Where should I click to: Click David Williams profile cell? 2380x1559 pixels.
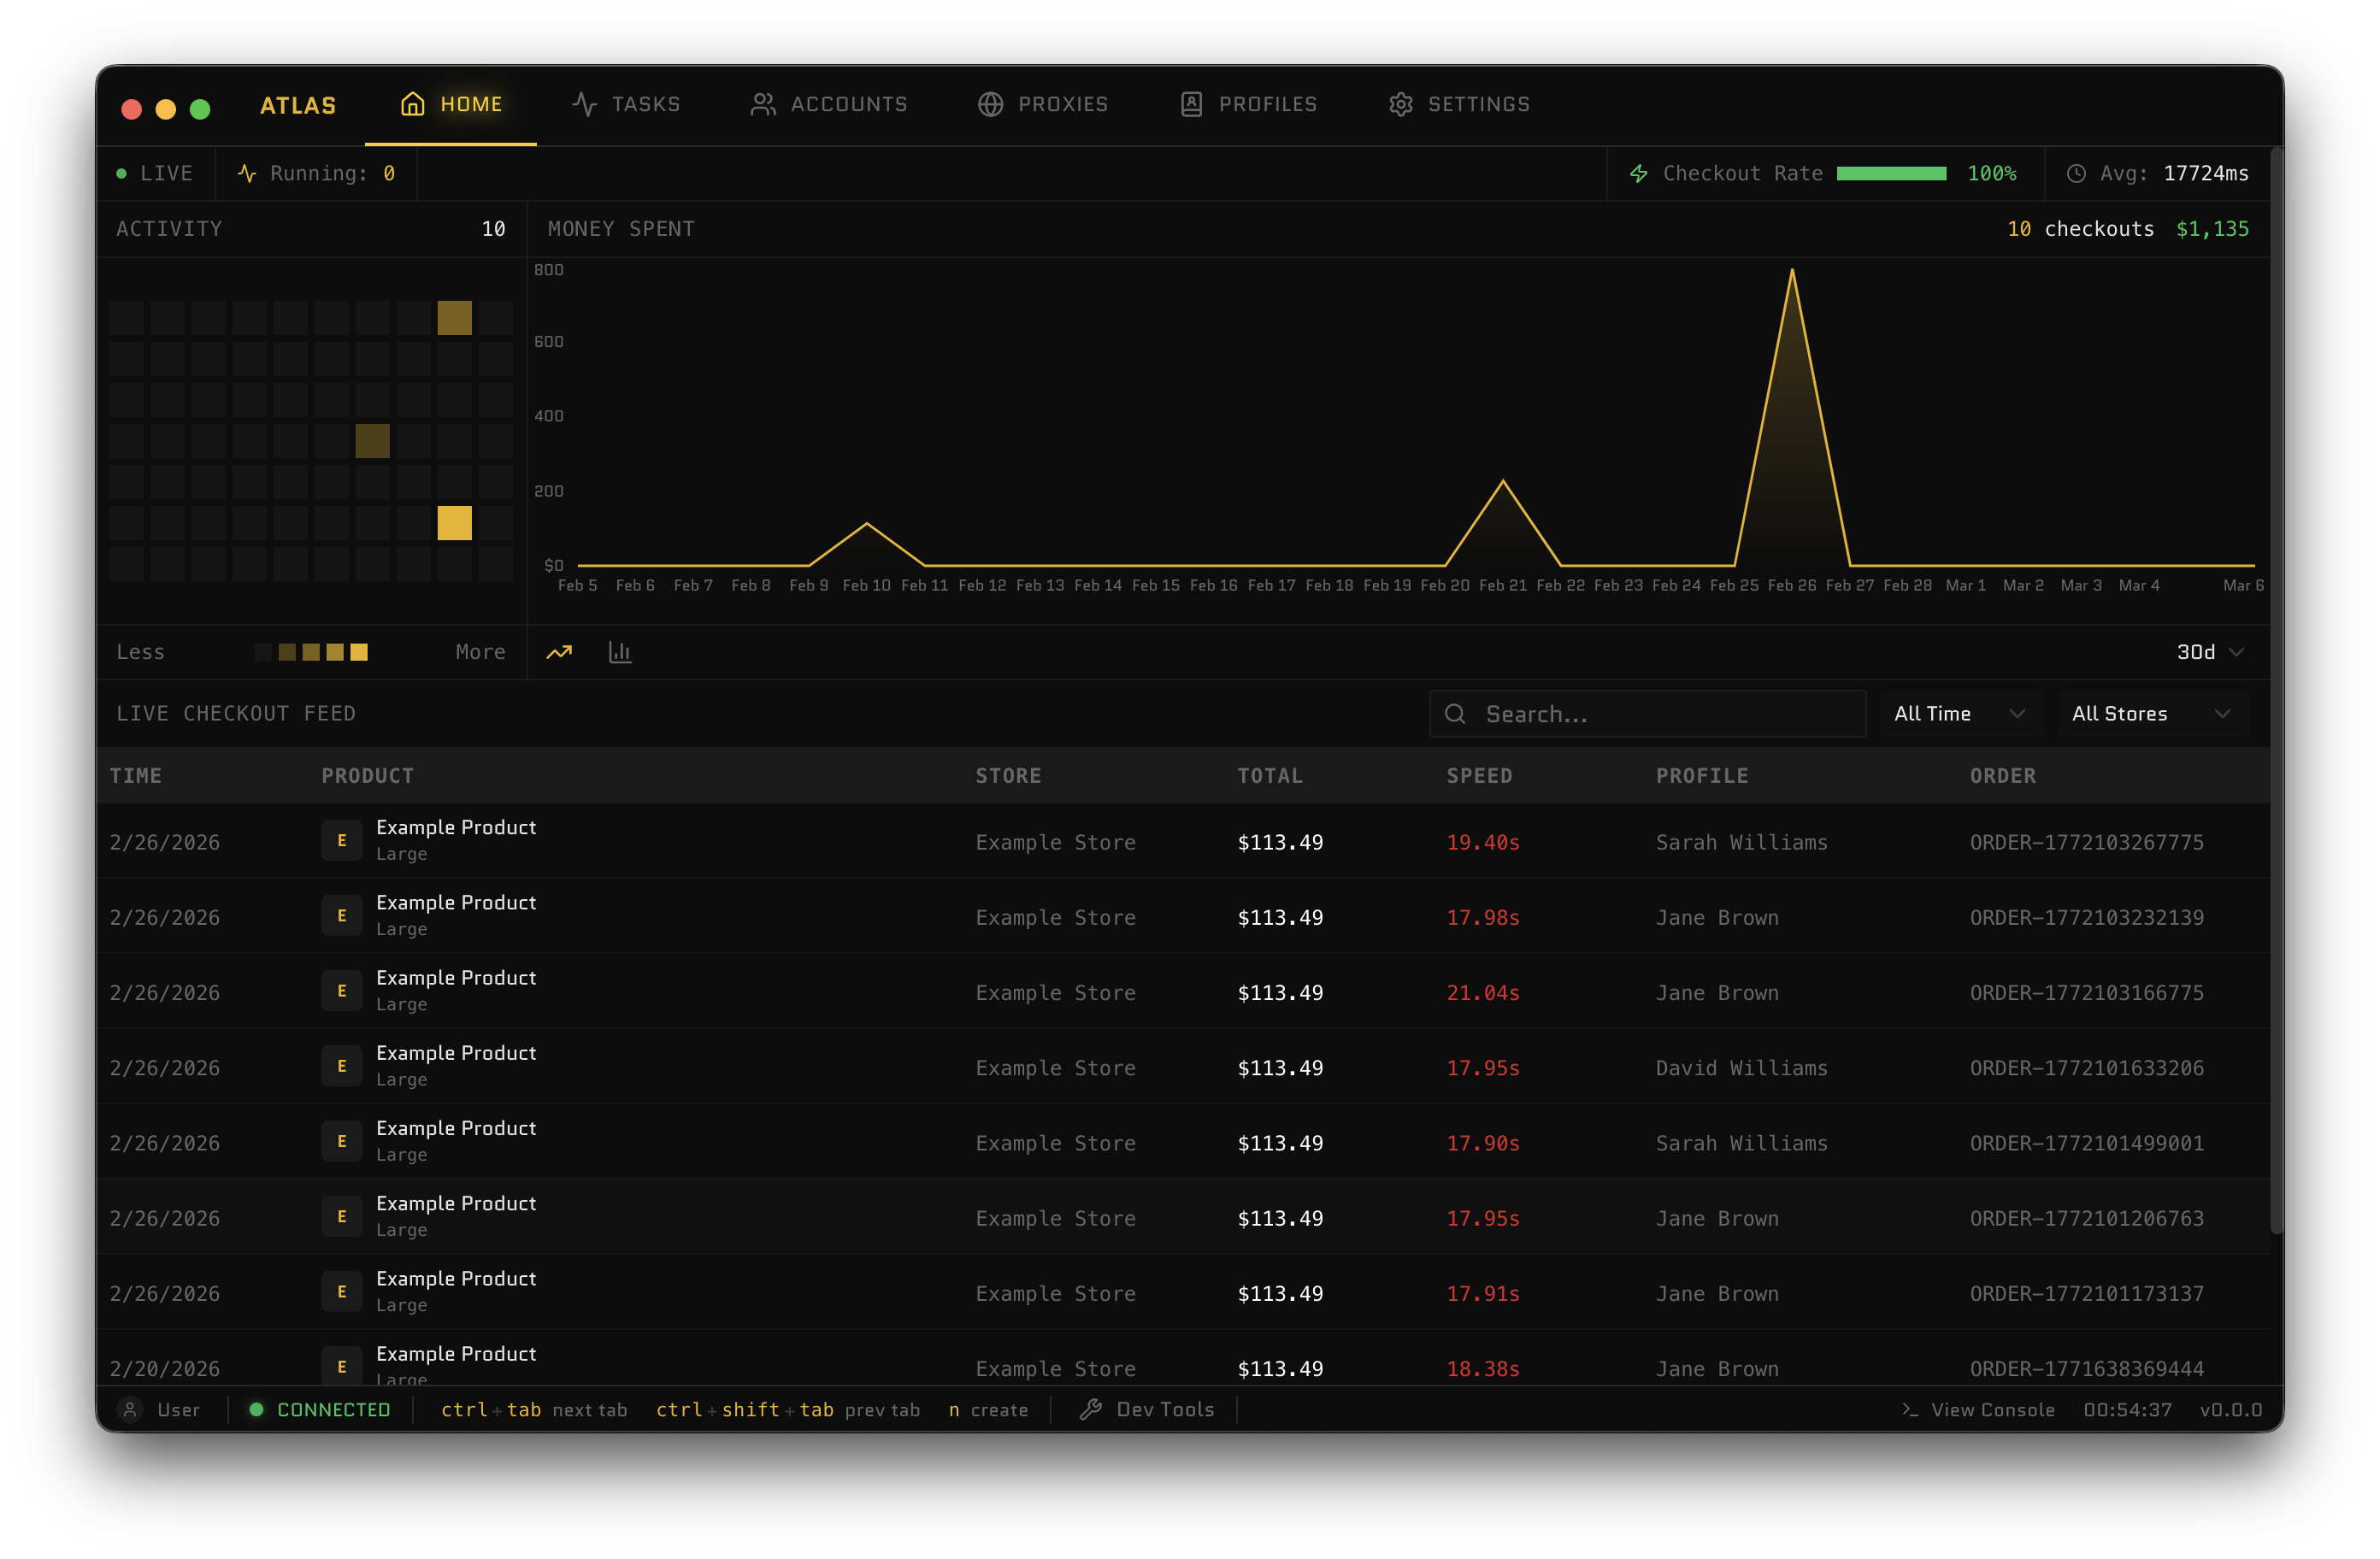1741,1068
